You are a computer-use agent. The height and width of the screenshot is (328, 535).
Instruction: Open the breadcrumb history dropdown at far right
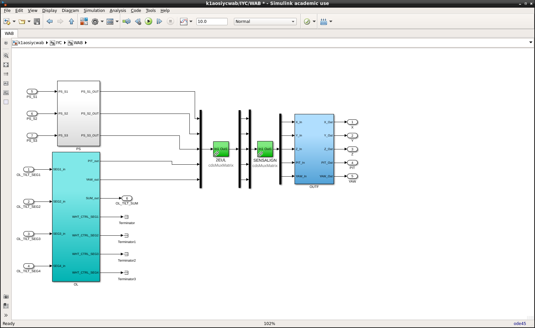(531, 42)
